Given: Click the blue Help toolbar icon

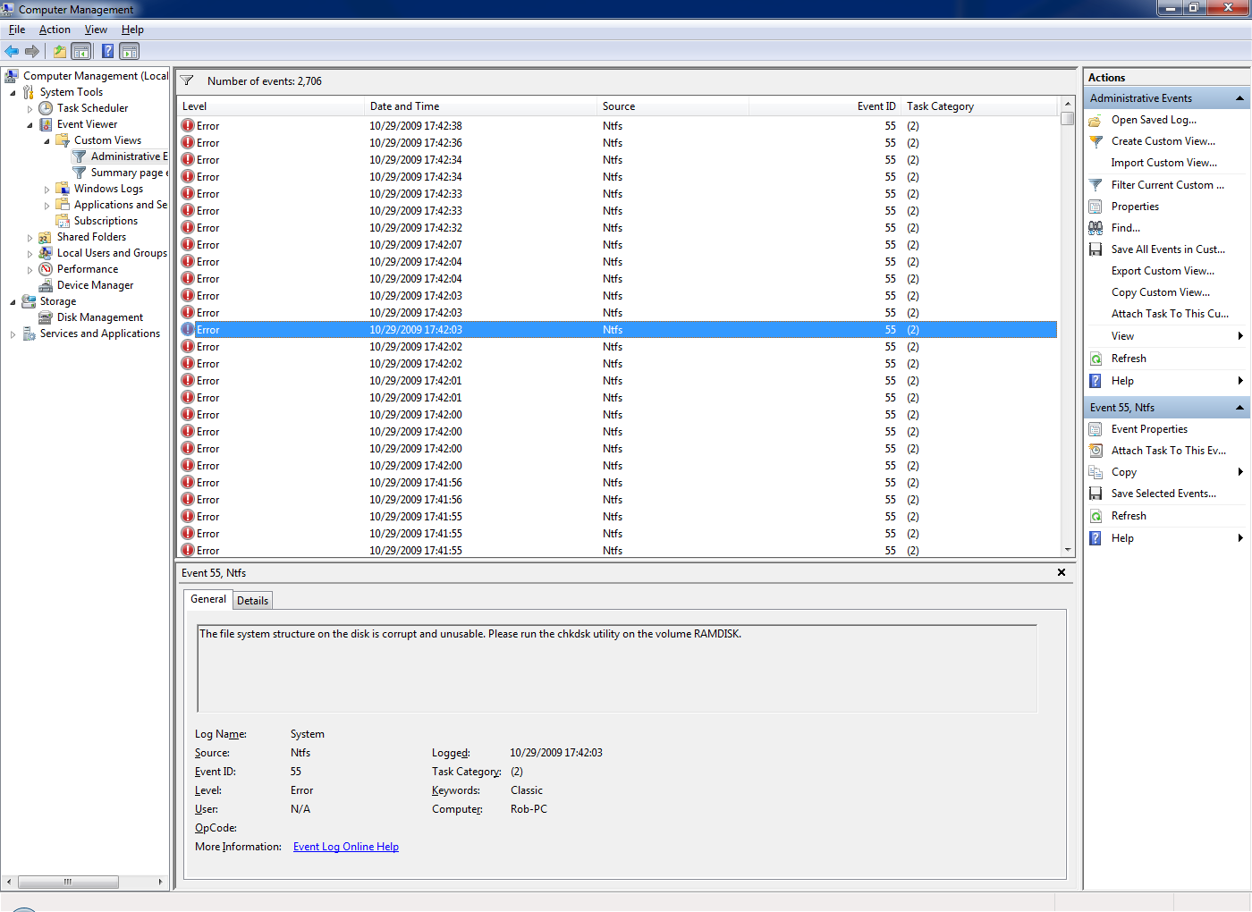Looking at the screenshot, I should 107,52.
